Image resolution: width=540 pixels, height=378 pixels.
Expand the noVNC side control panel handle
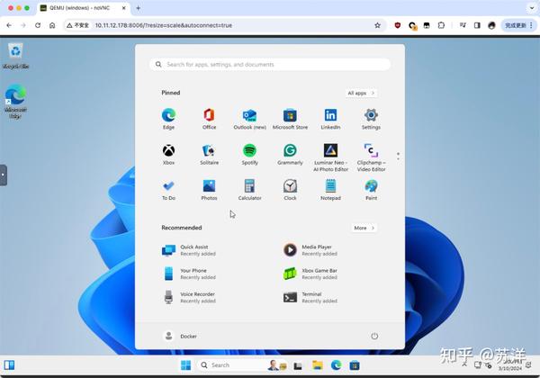point(3,175)
